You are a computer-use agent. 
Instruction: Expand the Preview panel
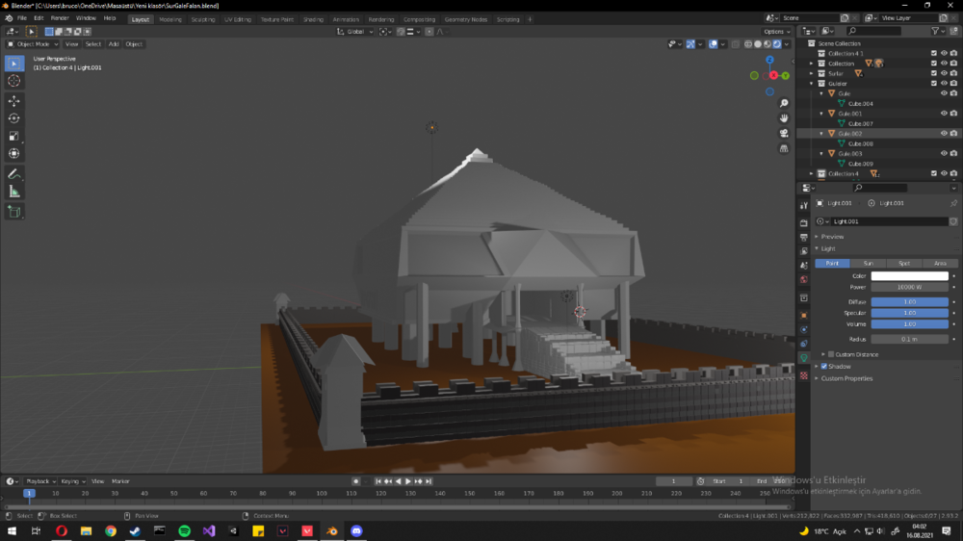818,236
